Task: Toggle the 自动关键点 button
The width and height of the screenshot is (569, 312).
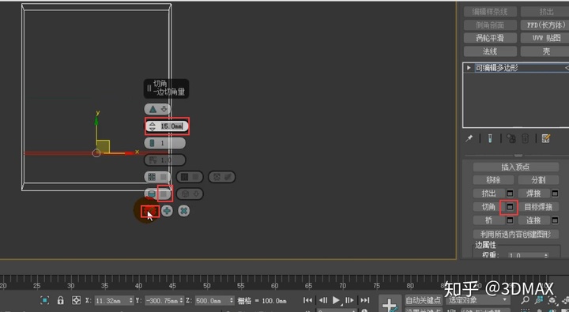Action: [x=423, y=300]
